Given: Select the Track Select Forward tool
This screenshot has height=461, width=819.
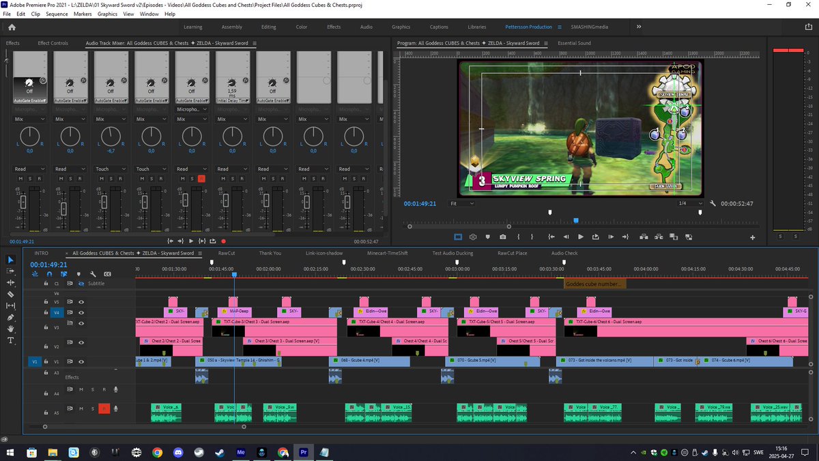Looking at the screenshot, I should [11, 271].
